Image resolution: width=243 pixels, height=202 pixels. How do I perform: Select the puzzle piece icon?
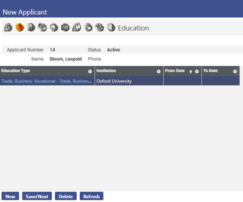point(54,27)
